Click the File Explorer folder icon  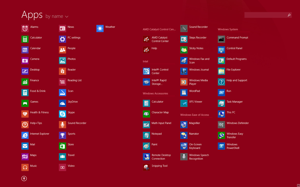[x=221, y=71]
